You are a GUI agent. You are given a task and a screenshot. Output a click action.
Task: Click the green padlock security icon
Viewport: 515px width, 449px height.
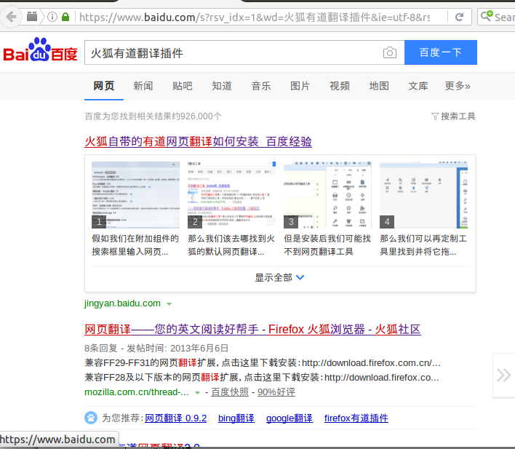pyautogui.click(x=65, y=17)
